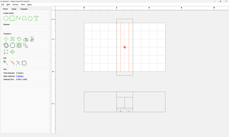Click the Trim Vectors scissors icon

click(18, 63)
